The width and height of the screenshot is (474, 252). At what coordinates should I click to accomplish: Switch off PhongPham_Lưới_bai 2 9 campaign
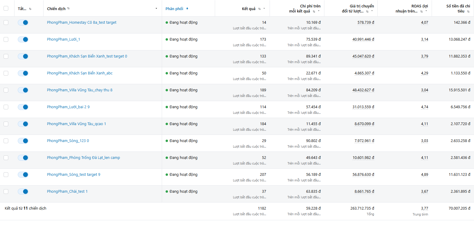click(23, 107)
